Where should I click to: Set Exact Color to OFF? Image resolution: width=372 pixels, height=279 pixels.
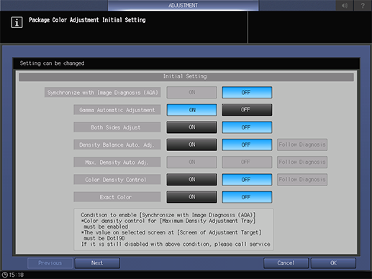point(247,197)
